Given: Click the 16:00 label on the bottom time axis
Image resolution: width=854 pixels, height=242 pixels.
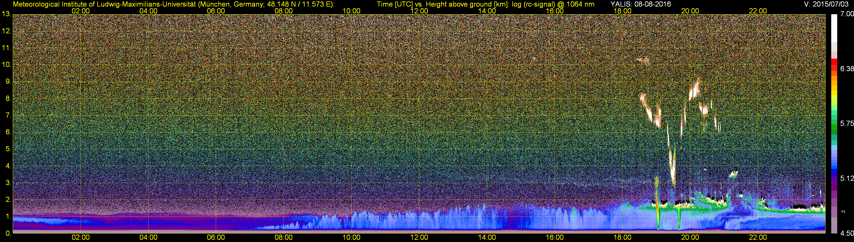Looking at the screenshot, I should pyautogui.click(x=555, y=237).
